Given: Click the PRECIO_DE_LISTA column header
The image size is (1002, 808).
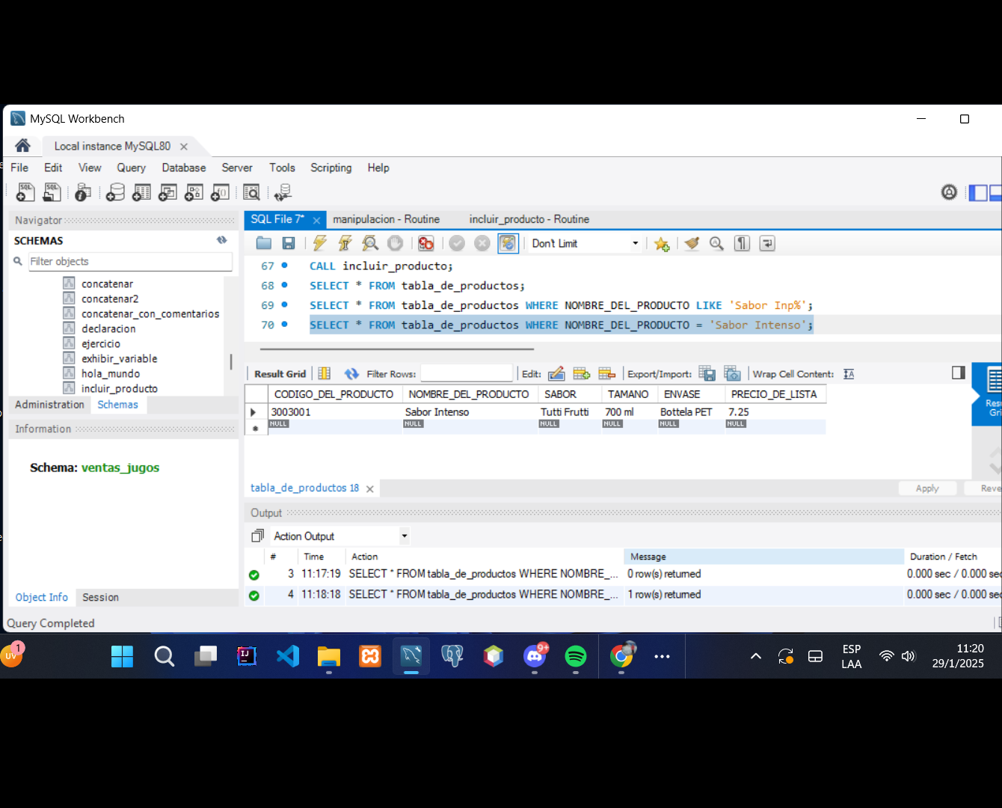Looking at the screenshot, I should coord(775,394).
